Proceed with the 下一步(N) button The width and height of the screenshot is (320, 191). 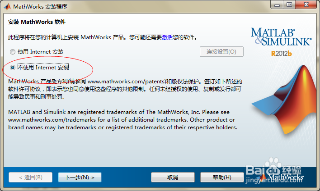point(80,177)
